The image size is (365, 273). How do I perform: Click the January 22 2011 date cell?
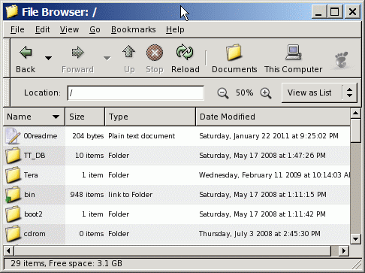(269, 136)
